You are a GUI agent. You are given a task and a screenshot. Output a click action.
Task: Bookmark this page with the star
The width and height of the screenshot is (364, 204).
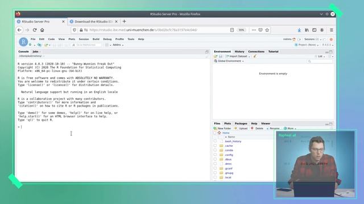[267, 30]
